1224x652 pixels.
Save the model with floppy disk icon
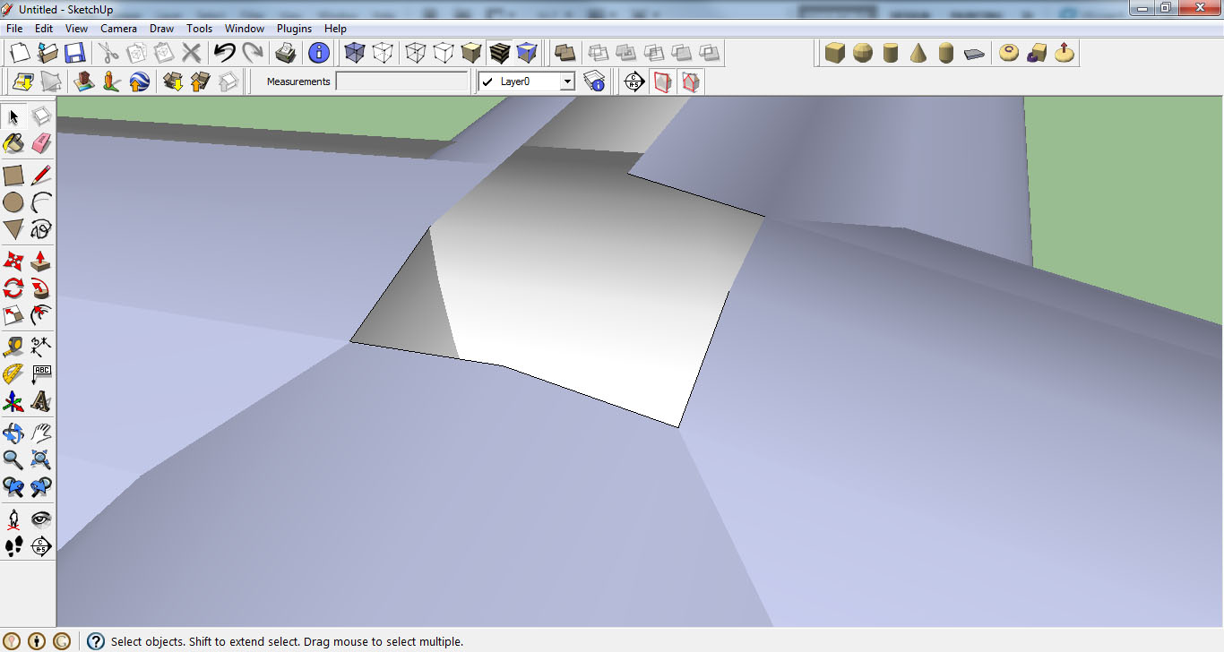[x=74, y=53]
